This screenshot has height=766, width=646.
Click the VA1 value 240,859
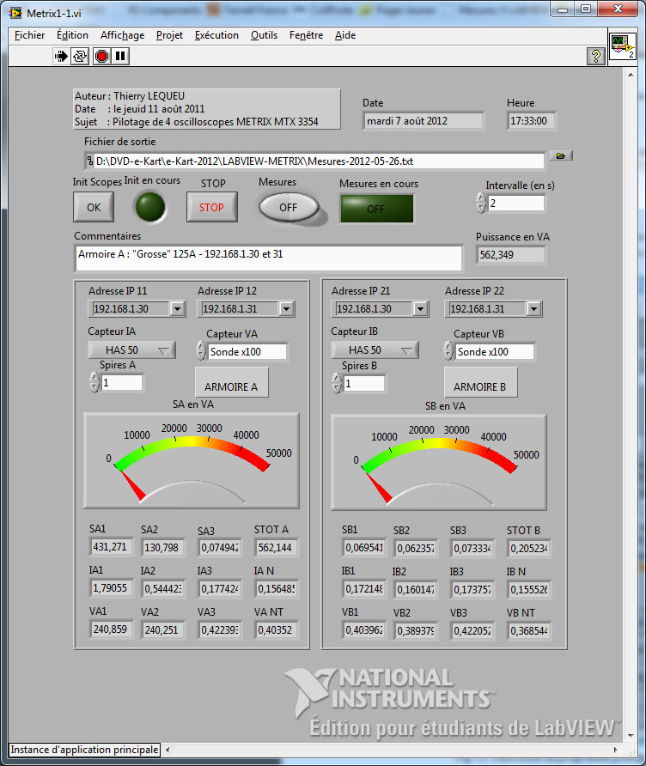click(x=112, y=629)
